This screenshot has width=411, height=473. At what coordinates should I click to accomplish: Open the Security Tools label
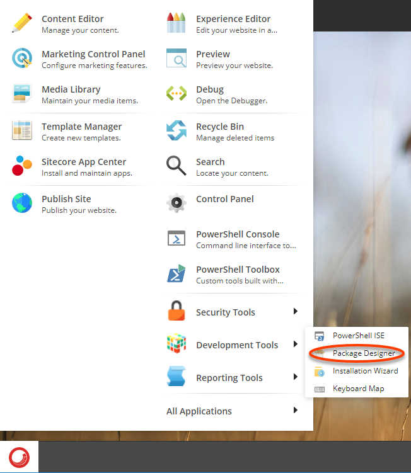click(x=225, y=312)
